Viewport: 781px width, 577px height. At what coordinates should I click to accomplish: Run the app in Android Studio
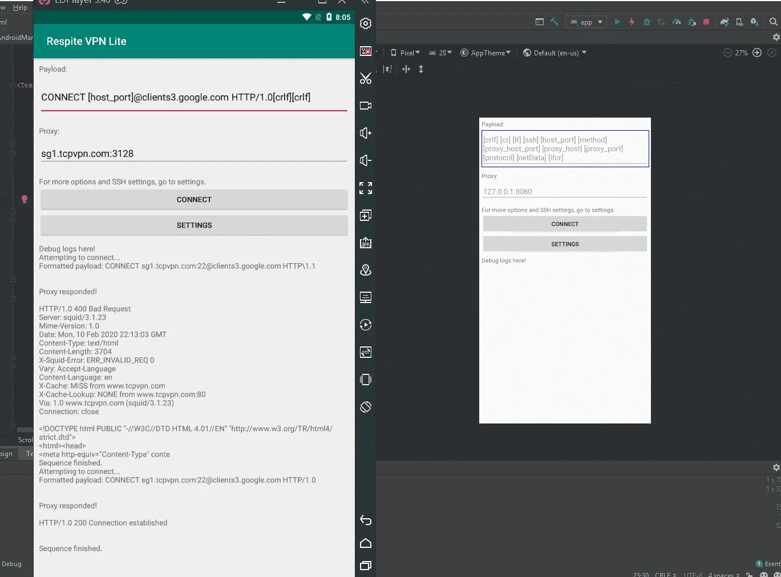617,22
